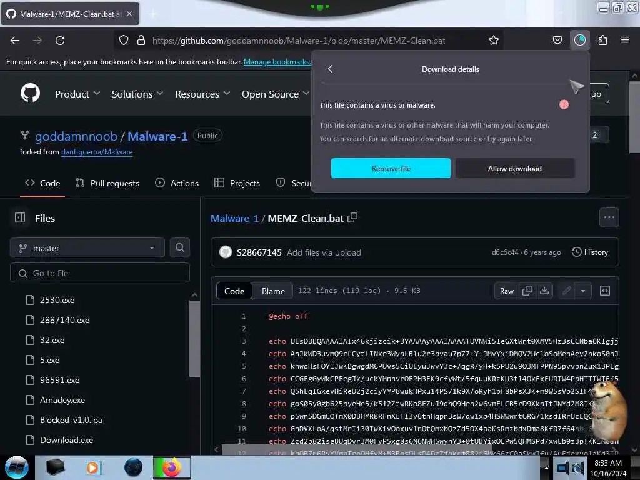
Task: Open the Windows Start orb
Action: [16, 467]
